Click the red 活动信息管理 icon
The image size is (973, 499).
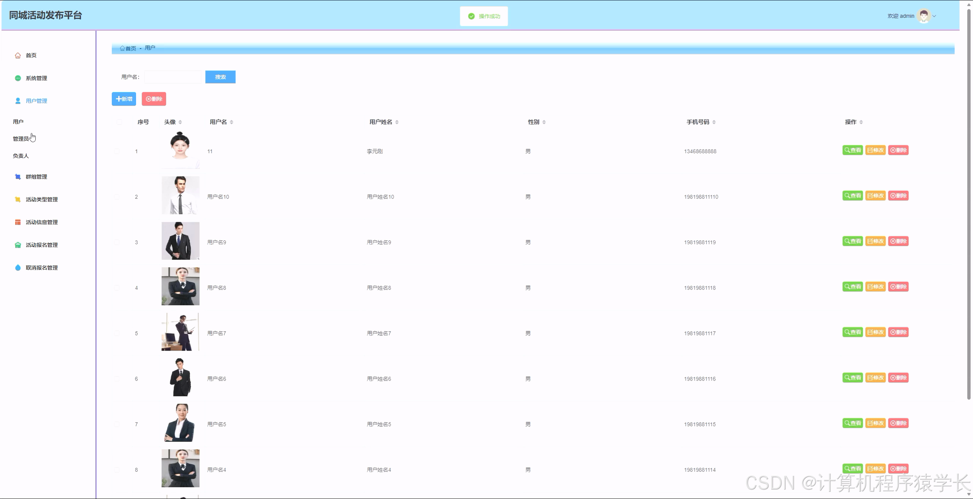(18, 223)
